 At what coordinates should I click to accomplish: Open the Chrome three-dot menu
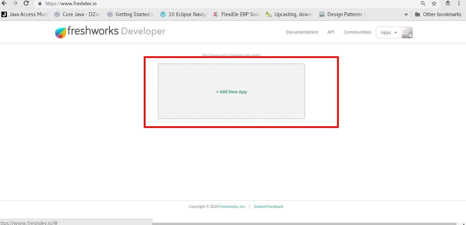pos(459,3)
